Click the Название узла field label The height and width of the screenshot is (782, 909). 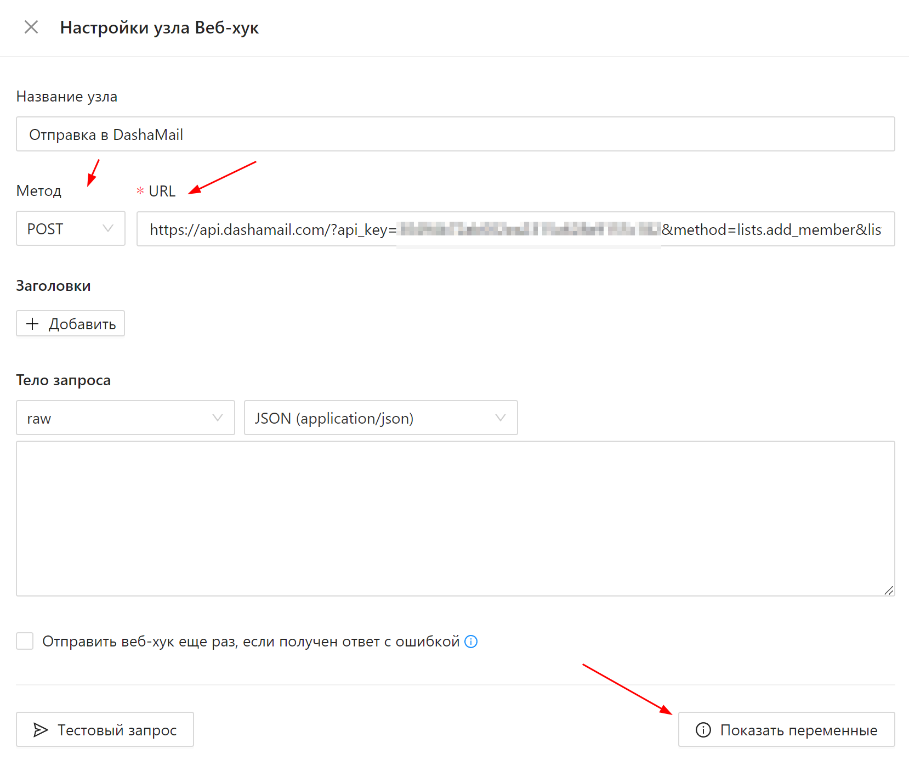coord(67,97)
